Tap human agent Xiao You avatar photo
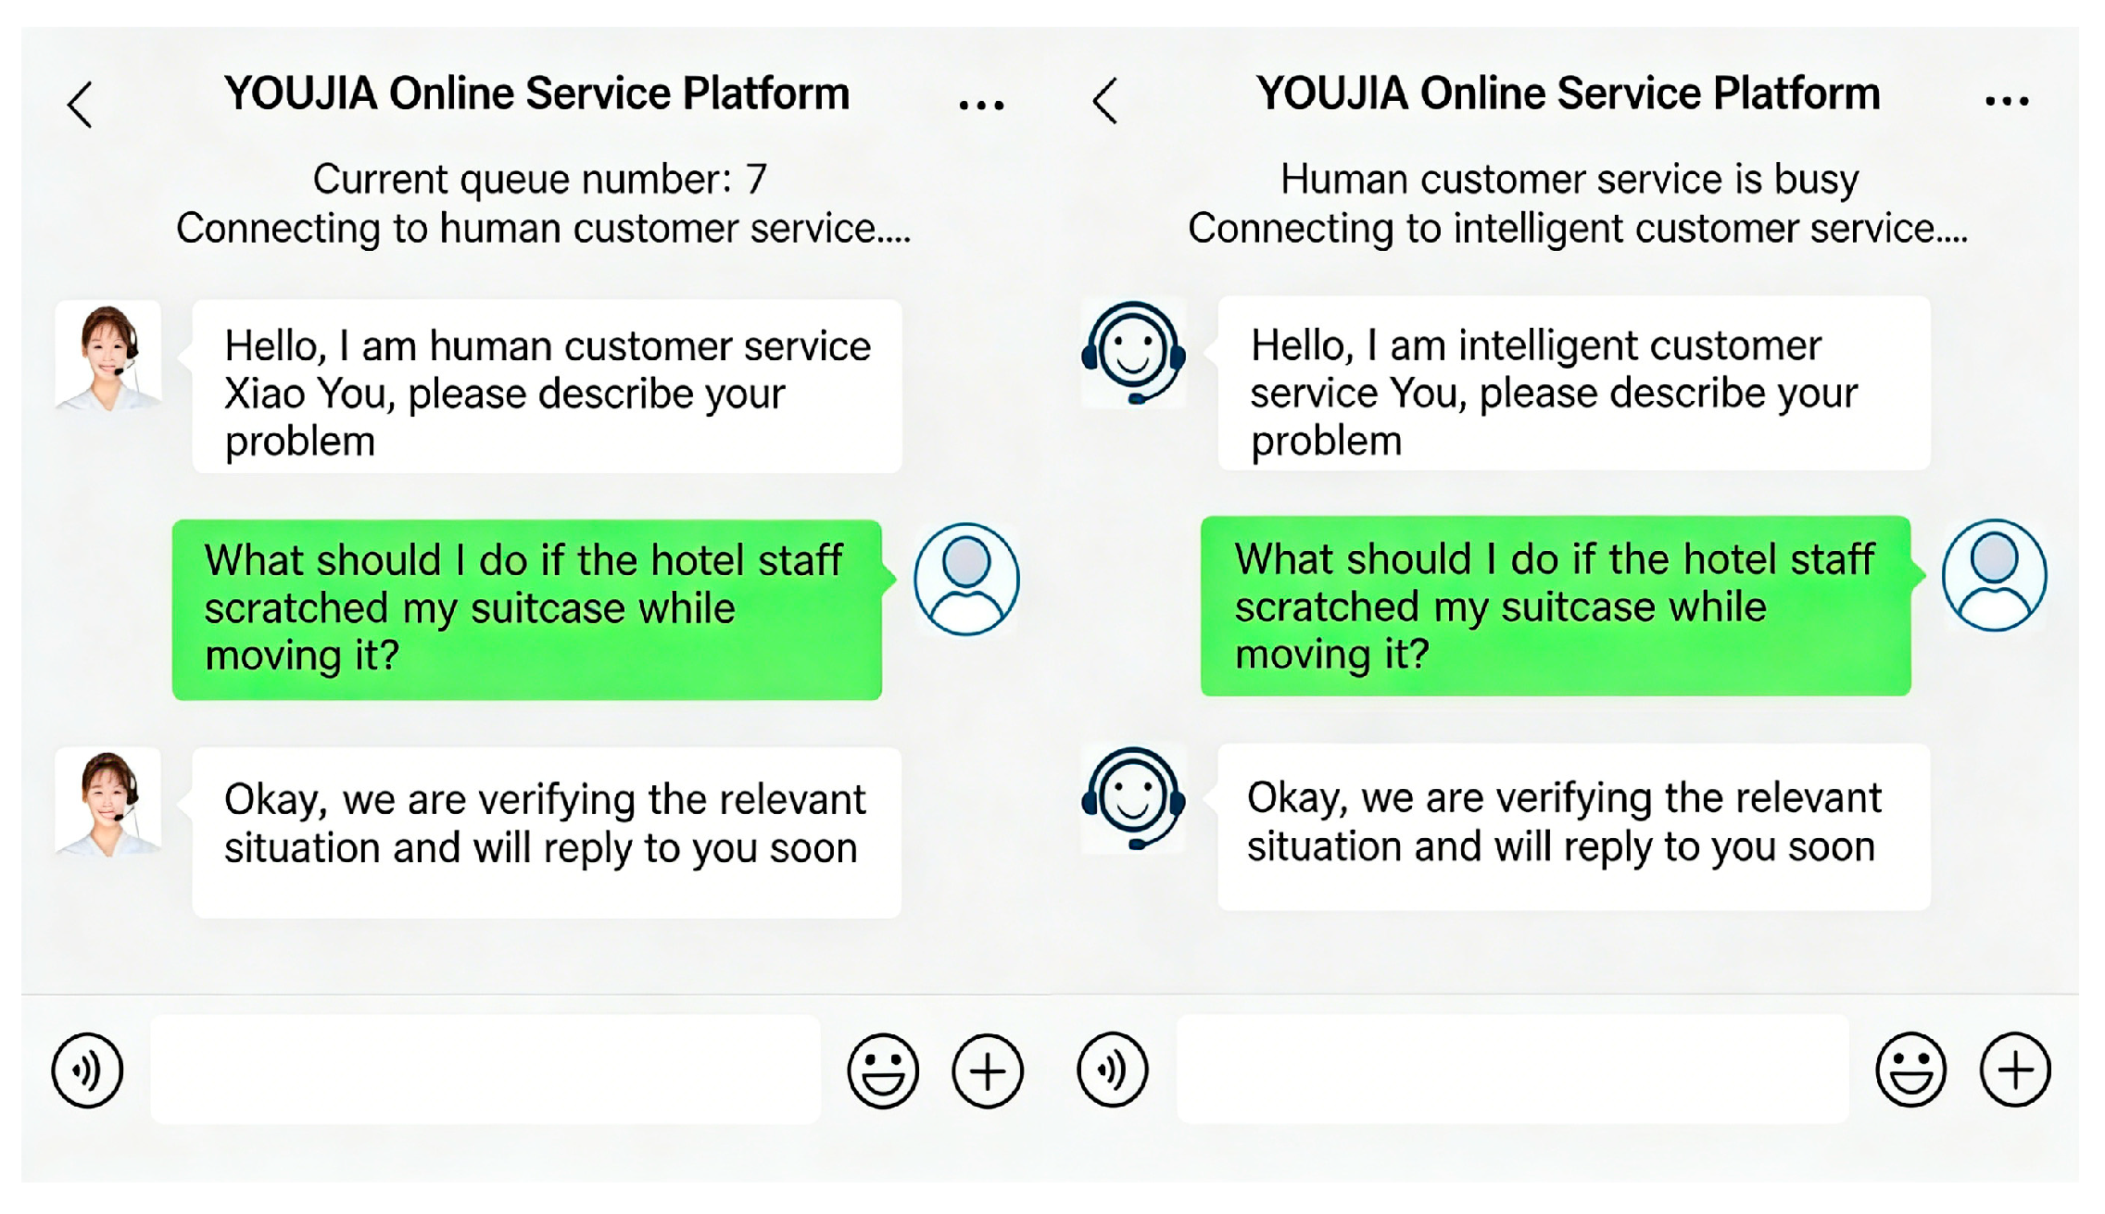Screen dimensions: 2105x1214 point(108,357)
